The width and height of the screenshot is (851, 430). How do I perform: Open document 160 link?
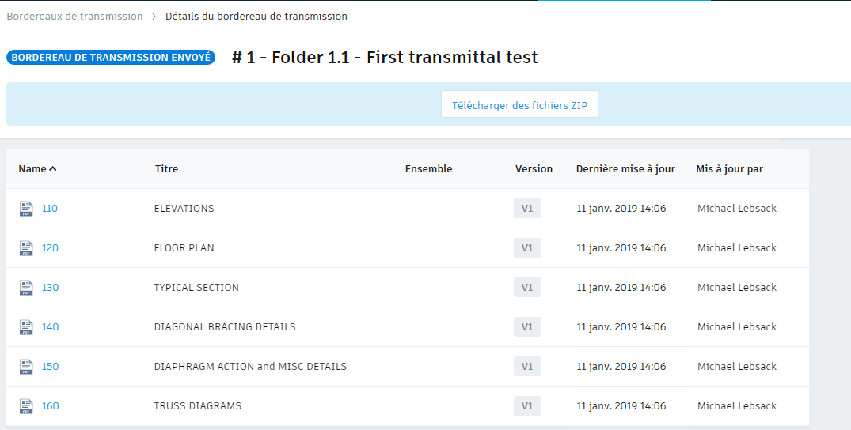point(50,406)
